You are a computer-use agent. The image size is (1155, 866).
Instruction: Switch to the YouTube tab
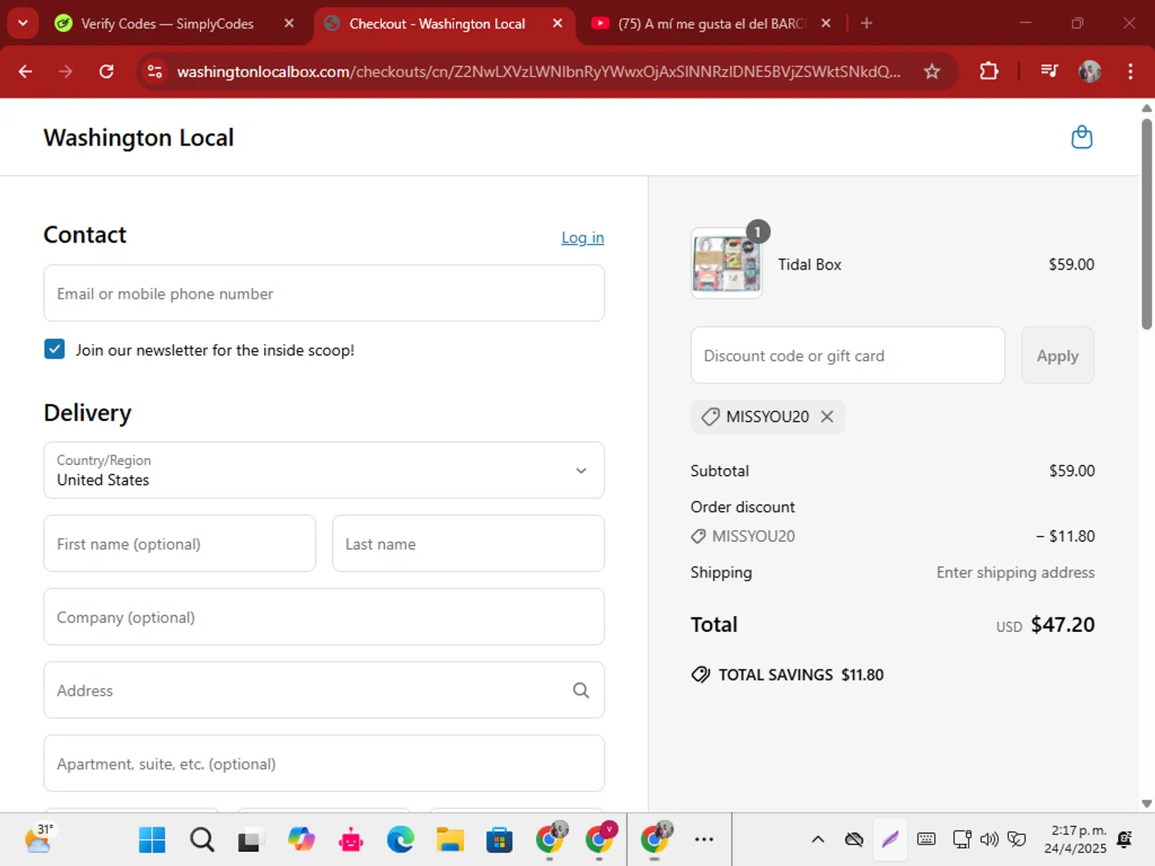(710, 24)
